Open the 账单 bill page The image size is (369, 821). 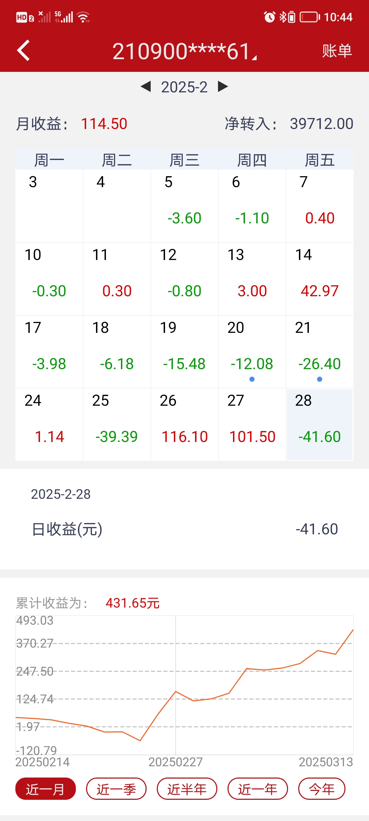coord(337,51)
